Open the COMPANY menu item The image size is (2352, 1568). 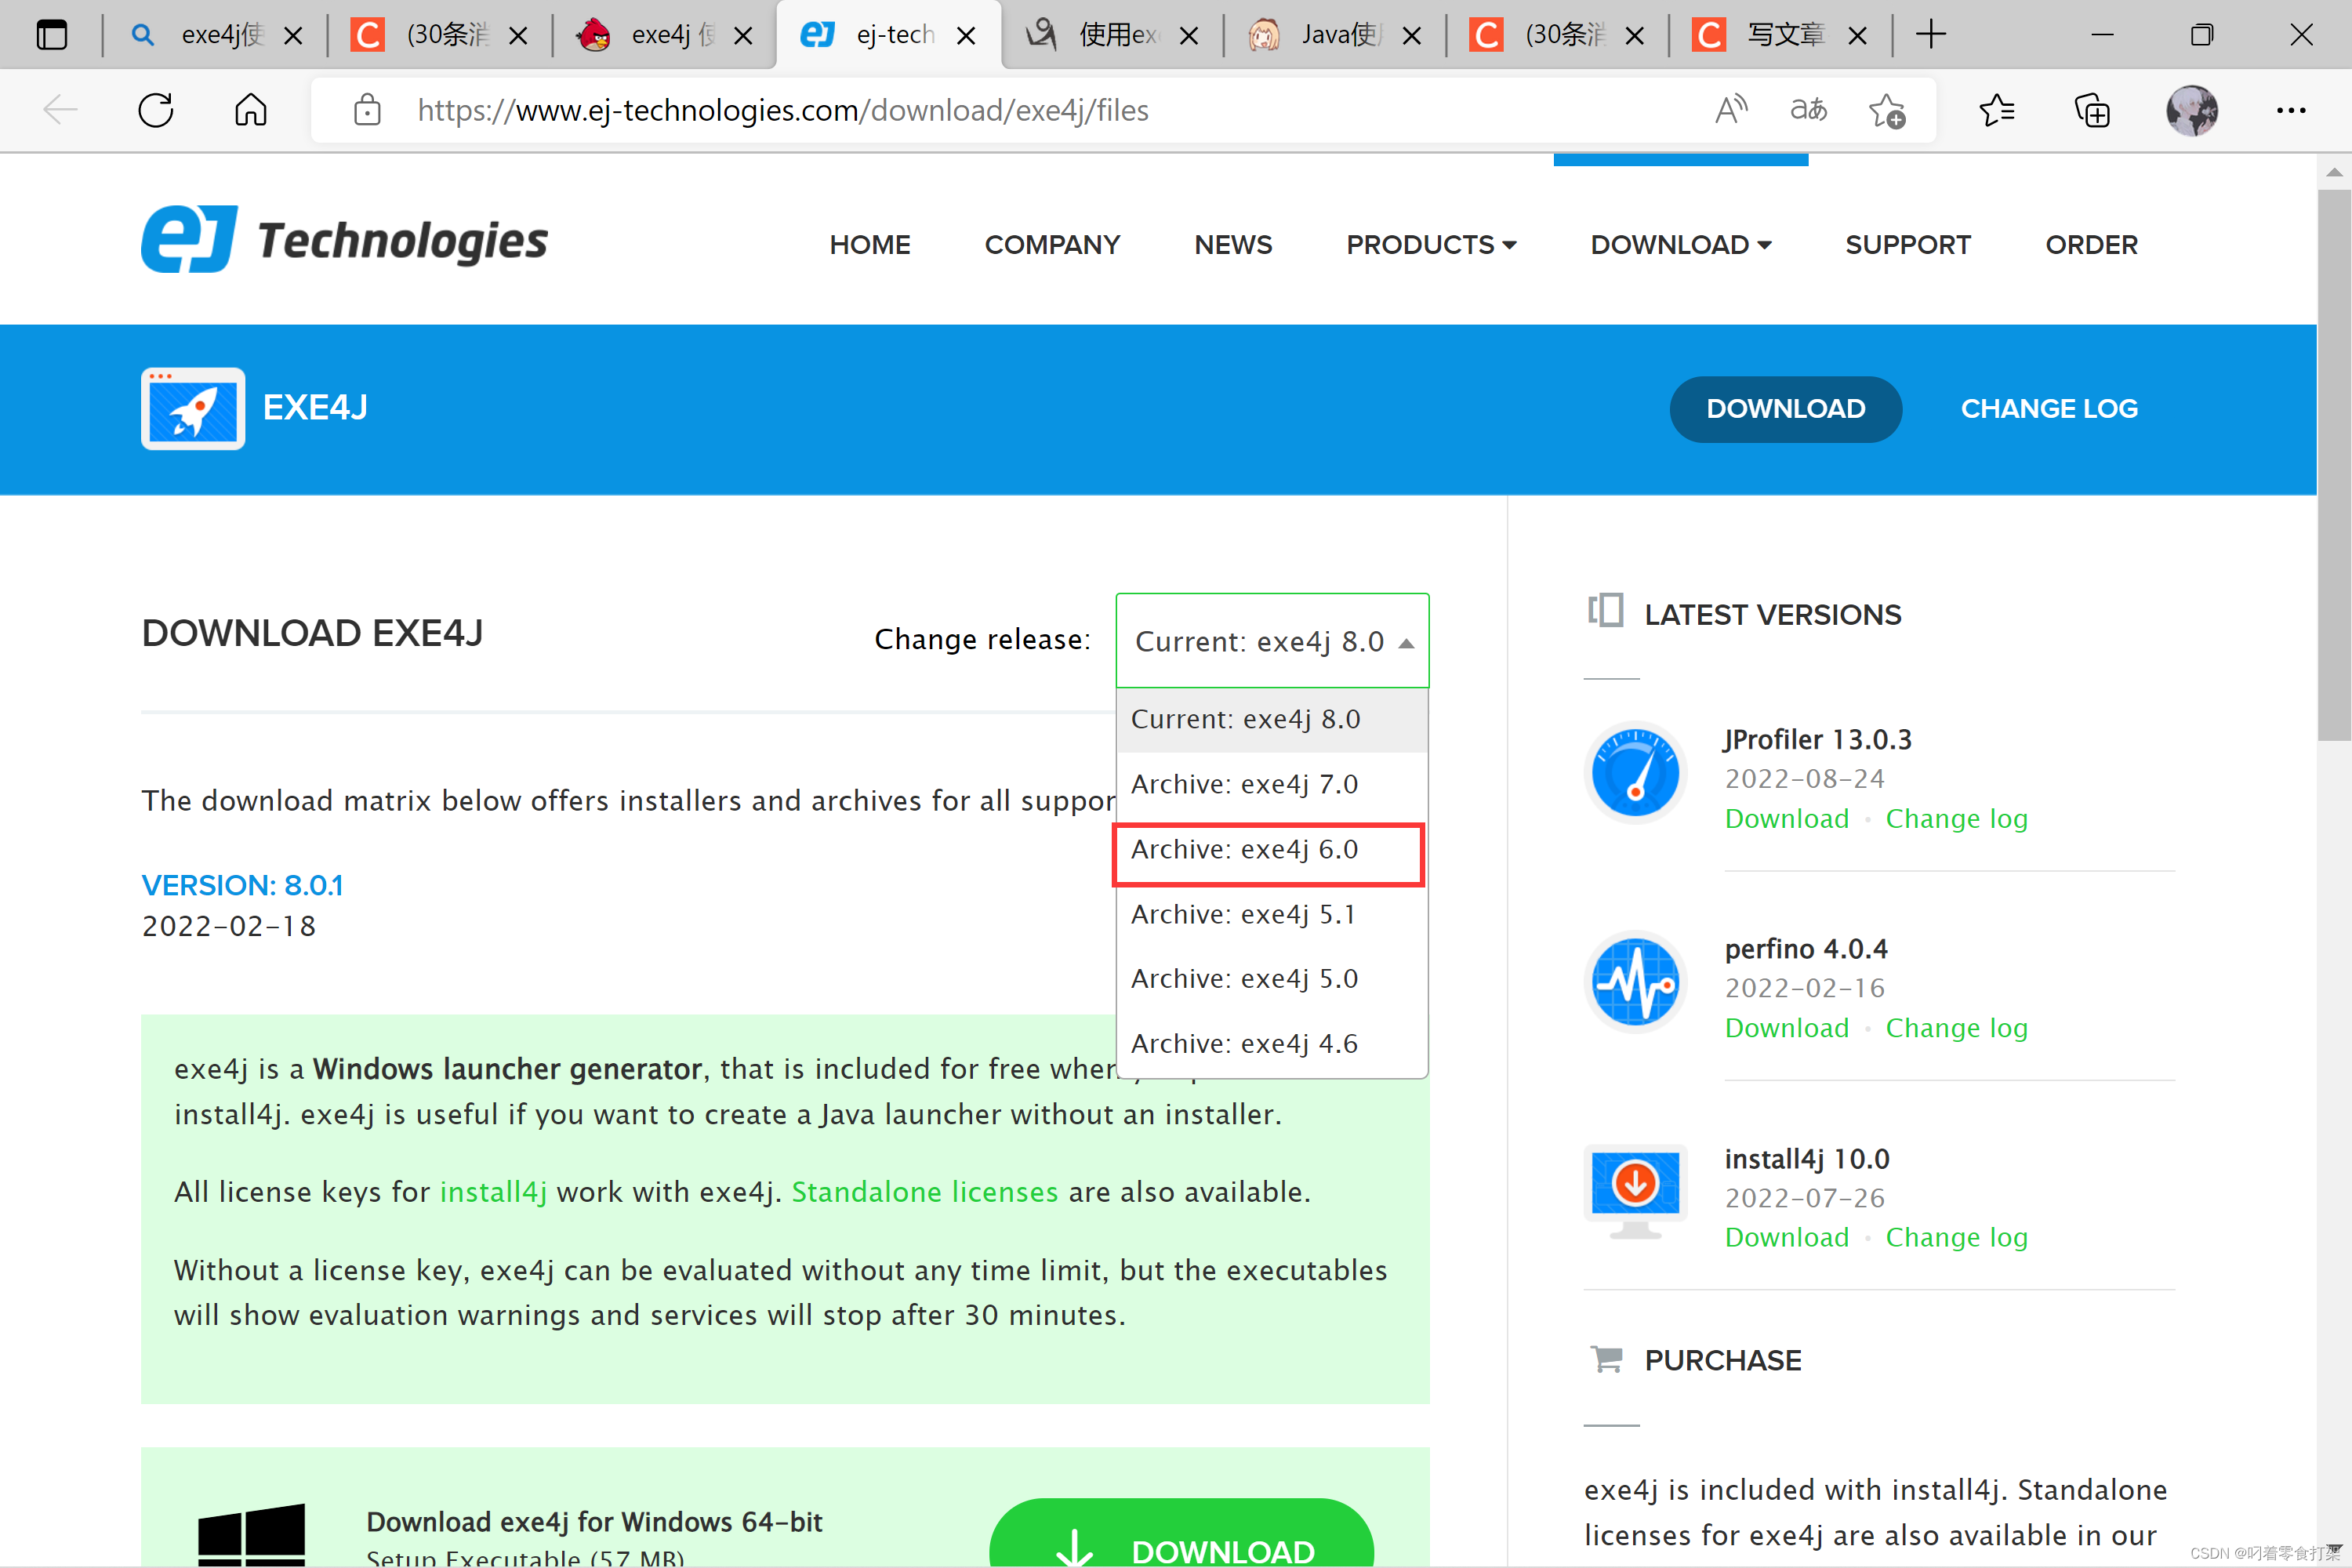(1052, 245)
